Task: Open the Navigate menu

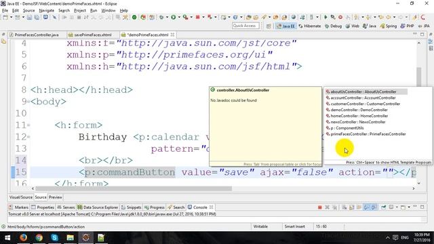Action: (x=47, y=11)
